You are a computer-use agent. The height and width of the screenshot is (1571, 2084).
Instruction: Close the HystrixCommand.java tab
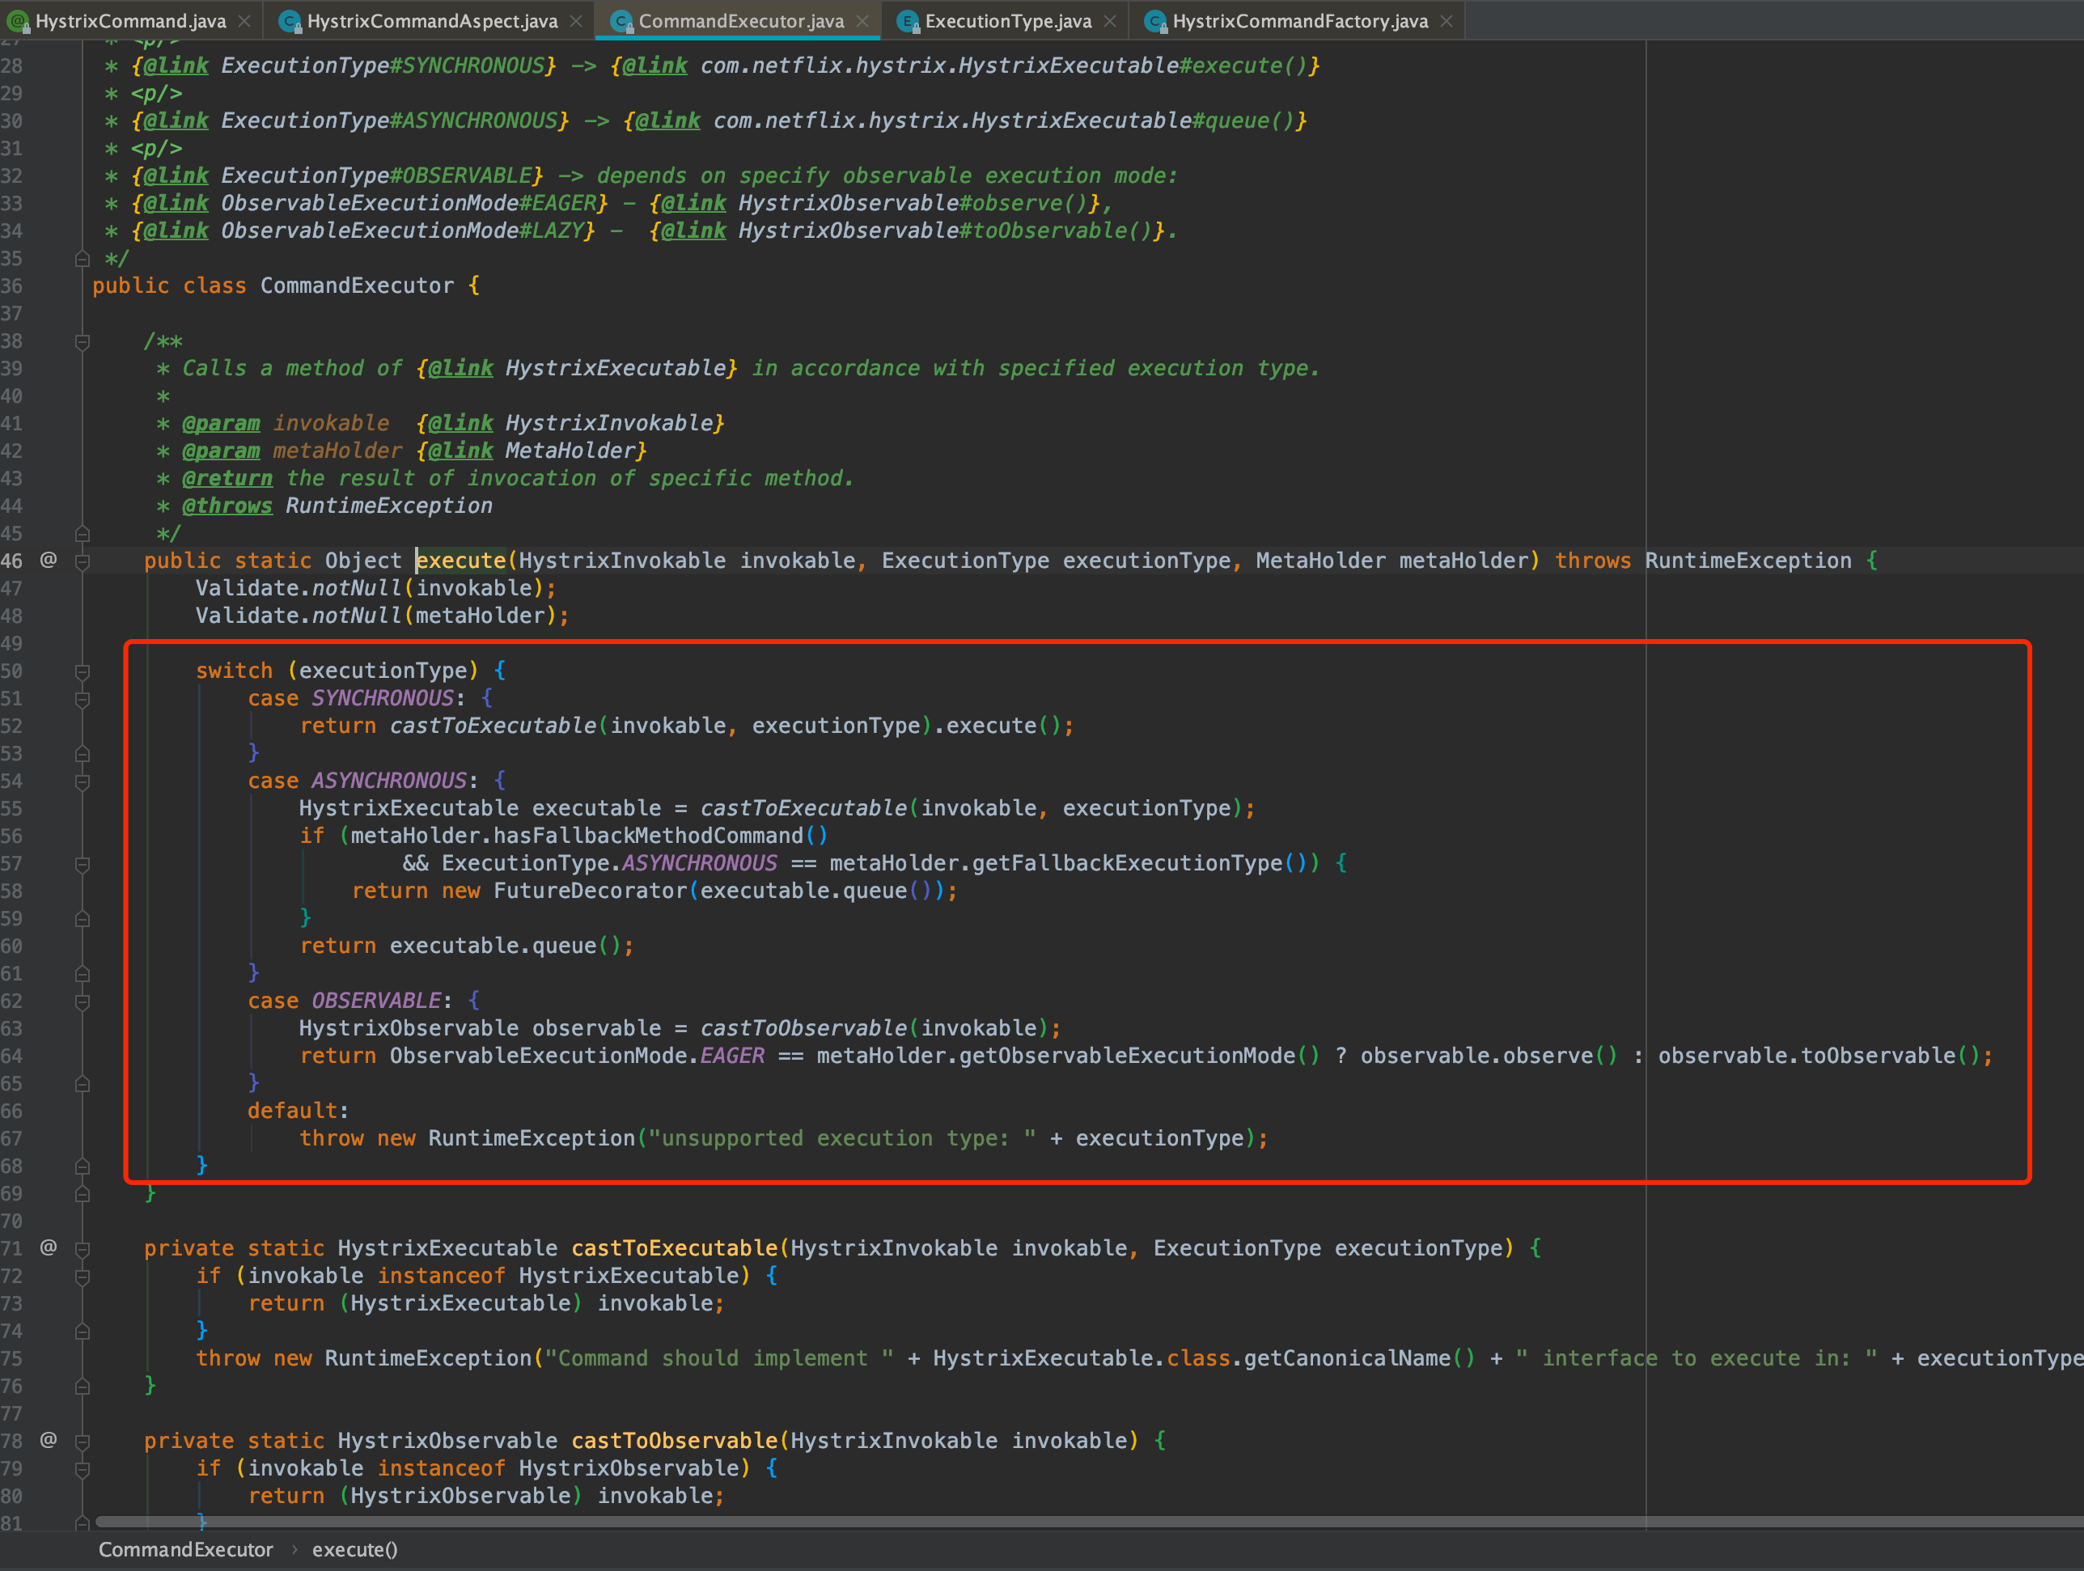click(244, 21)
